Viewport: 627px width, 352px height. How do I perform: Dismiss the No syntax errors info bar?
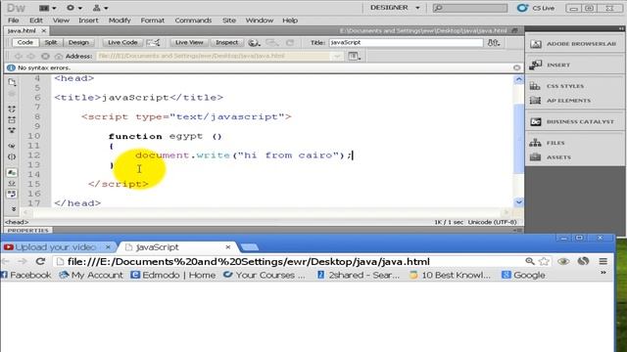pos(516,67)
